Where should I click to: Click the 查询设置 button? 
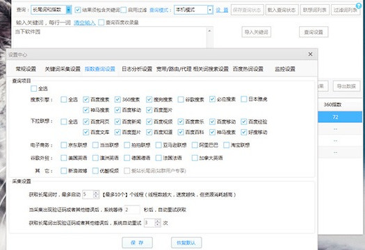[x=314, y=32]
